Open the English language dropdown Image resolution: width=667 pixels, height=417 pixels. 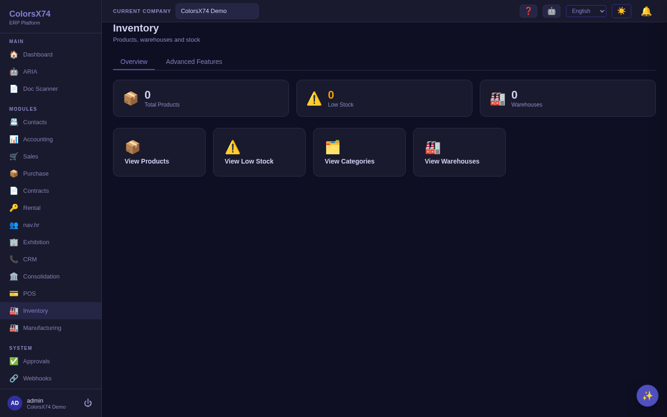586,11
